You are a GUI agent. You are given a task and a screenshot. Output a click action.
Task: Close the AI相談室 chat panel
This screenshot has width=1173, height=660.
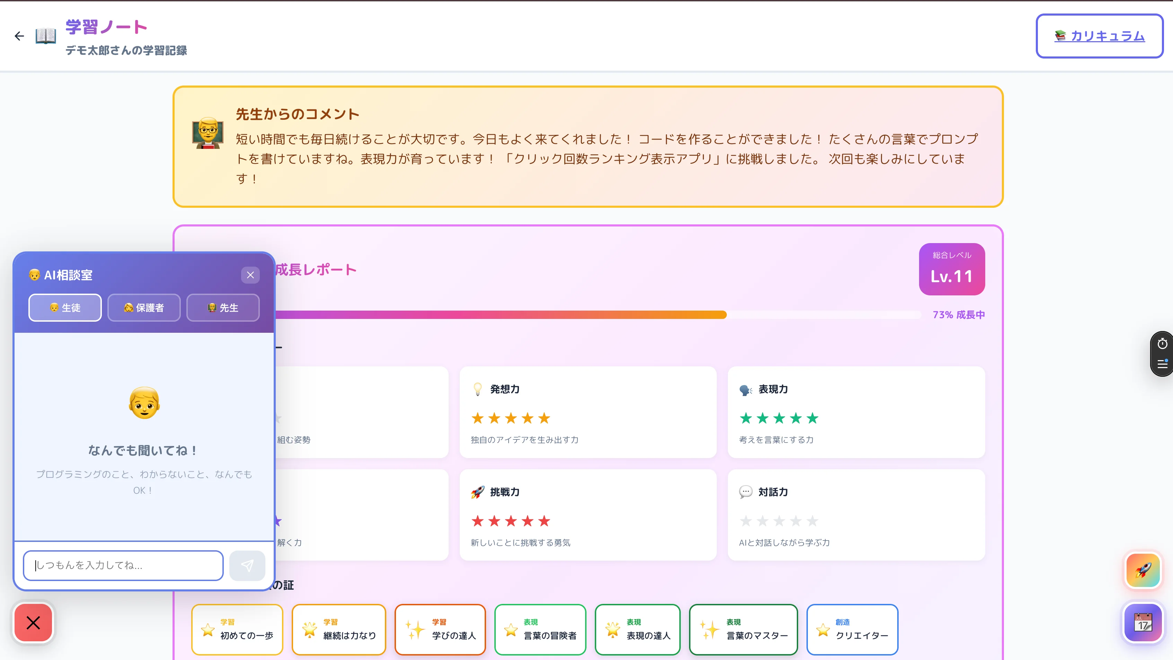point(250,275)
